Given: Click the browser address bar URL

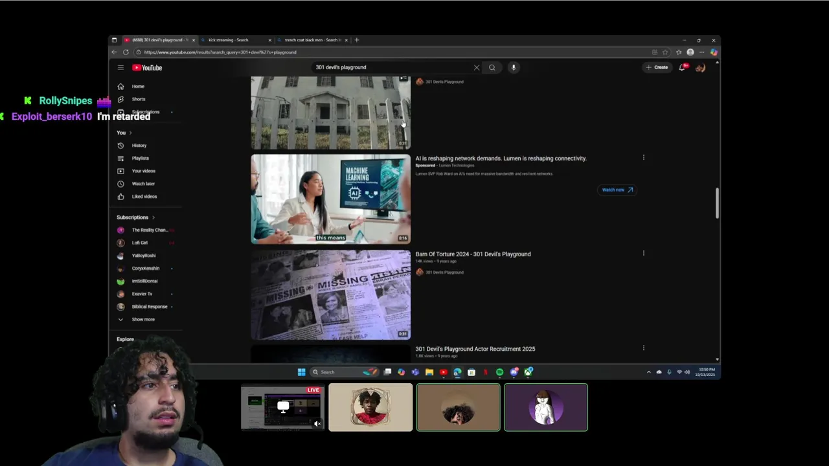Looking at the screenshot, I should pyautogui.click(x=220, y=52).
